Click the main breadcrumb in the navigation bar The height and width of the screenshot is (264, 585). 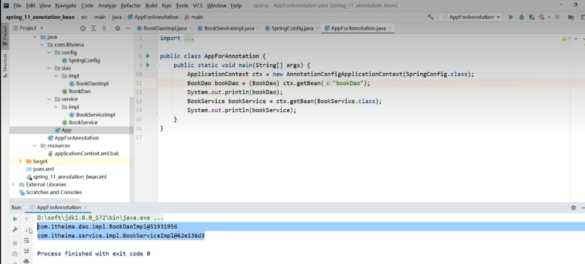[197, 17]
